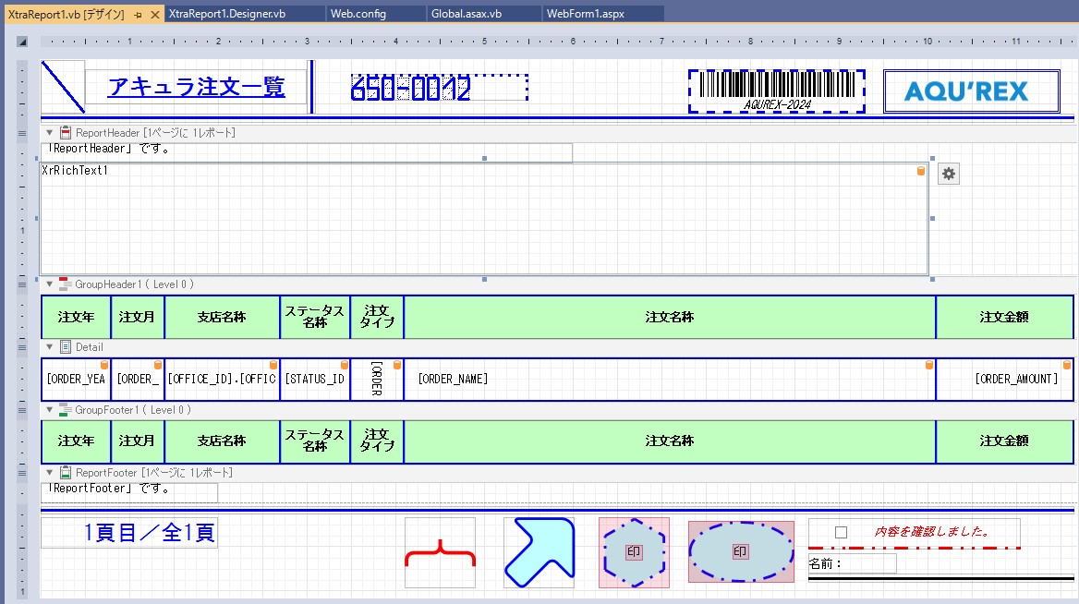Click the ellipse stamp shape
Screen dimensions: 1079x604
coord(741,551)
